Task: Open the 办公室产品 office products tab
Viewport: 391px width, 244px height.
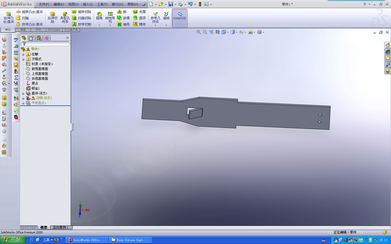Action: 71,30
